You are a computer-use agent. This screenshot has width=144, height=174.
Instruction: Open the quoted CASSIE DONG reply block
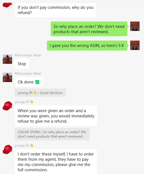click(52, 134)
